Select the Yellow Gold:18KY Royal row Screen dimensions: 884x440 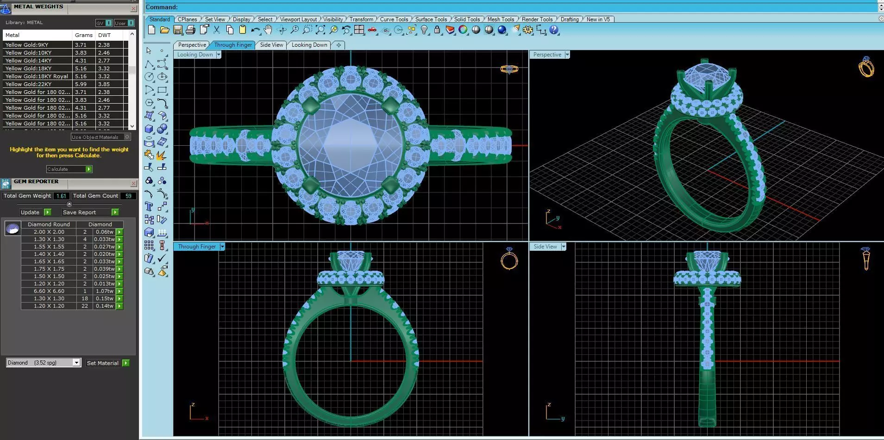pyautogui.click(x=65, y=76)
